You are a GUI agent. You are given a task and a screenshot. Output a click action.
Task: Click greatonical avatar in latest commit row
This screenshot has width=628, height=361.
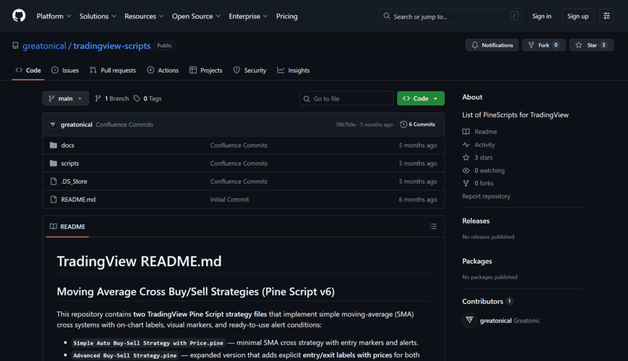[53, 124]
